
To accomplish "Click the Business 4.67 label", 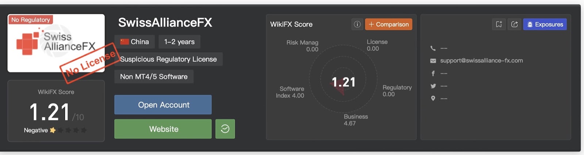I will click(x=356, y=120).
